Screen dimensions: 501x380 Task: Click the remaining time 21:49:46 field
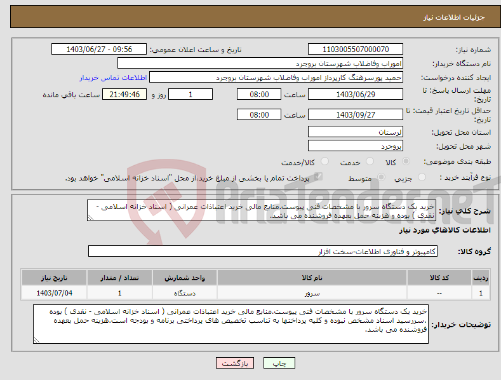[124, 94]
